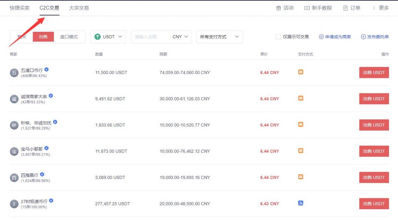Expand the 更多 more menu

coord(381,8)
